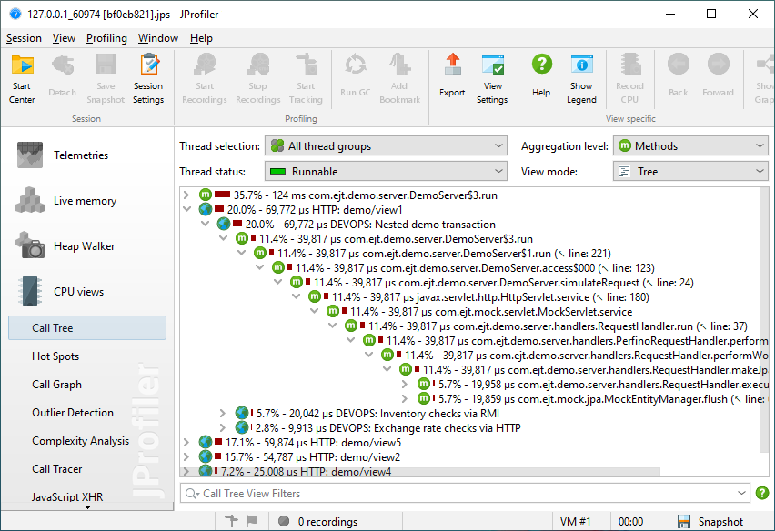Open the View mode dropdown

[x=690, y=172]
